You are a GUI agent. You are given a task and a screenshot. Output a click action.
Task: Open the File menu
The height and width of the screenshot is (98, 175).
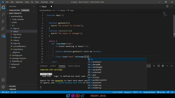tap(7, 2)
